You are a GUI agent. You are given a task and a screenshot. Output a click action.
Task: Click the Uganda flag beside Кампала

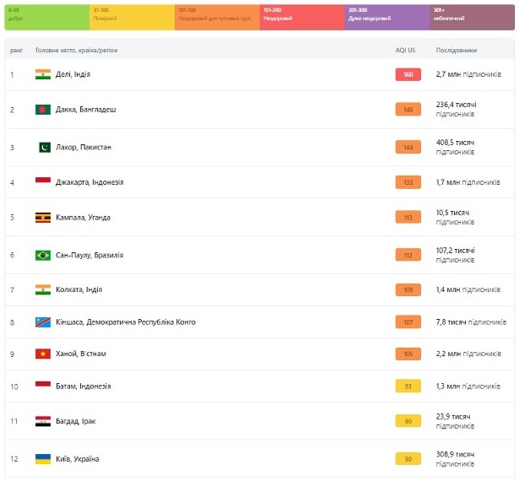tap(43, 218)
